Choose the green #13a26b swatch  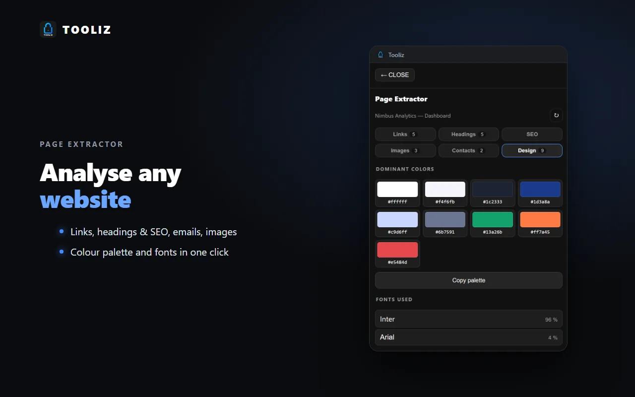coord(493,223)
